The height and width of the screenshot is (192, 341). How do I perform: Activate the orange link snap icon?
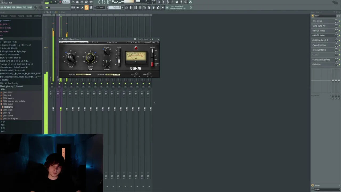click(87, 7)
